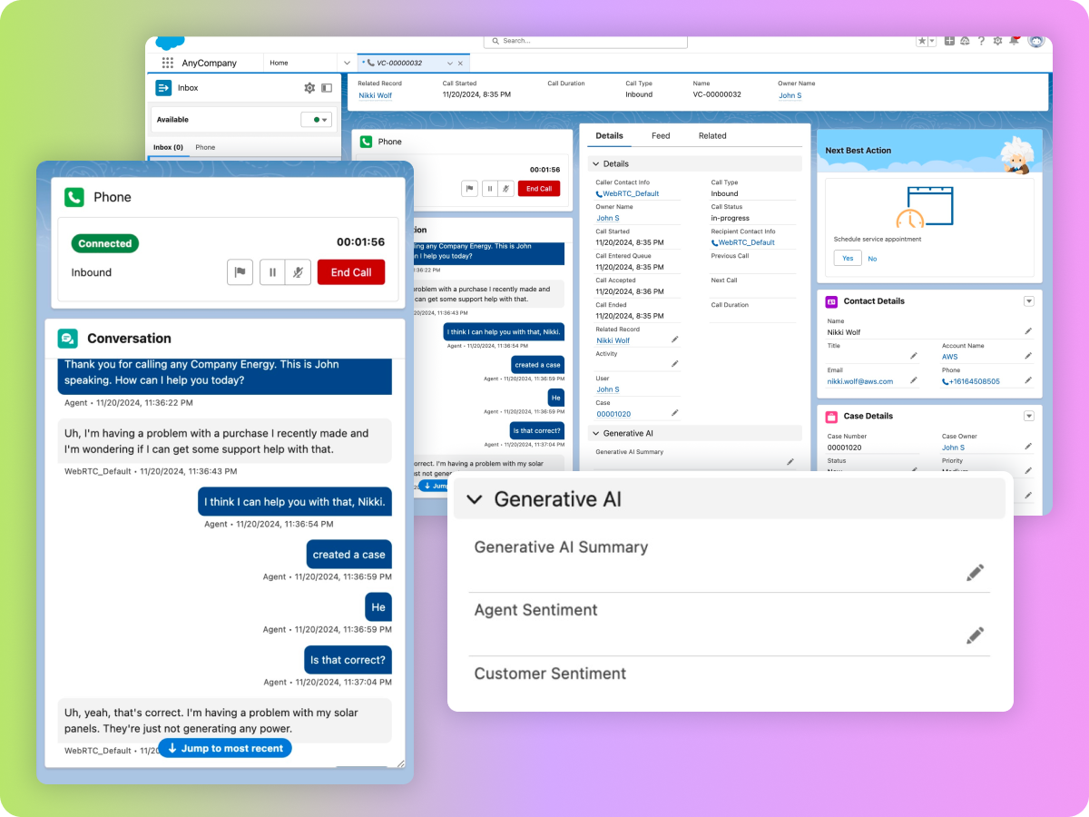Switch to the Feed tab
The width and height of the screenshot is (1089, 817).
click(x=661, y=135)
